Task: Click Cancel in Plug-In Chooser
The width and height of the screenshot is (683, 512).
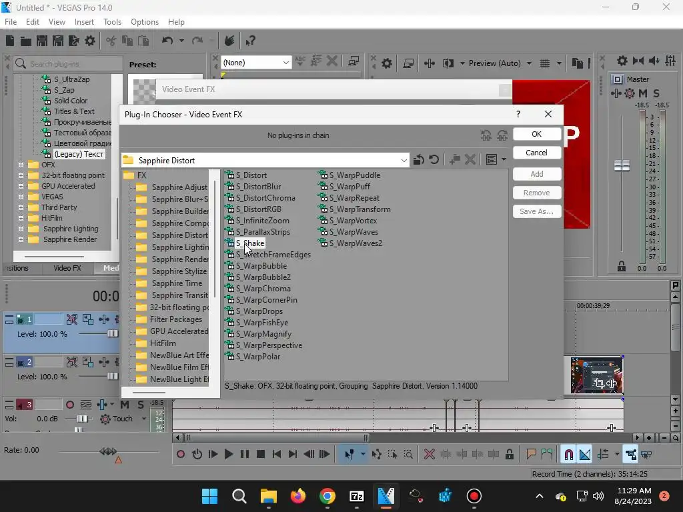Action: 537,153
